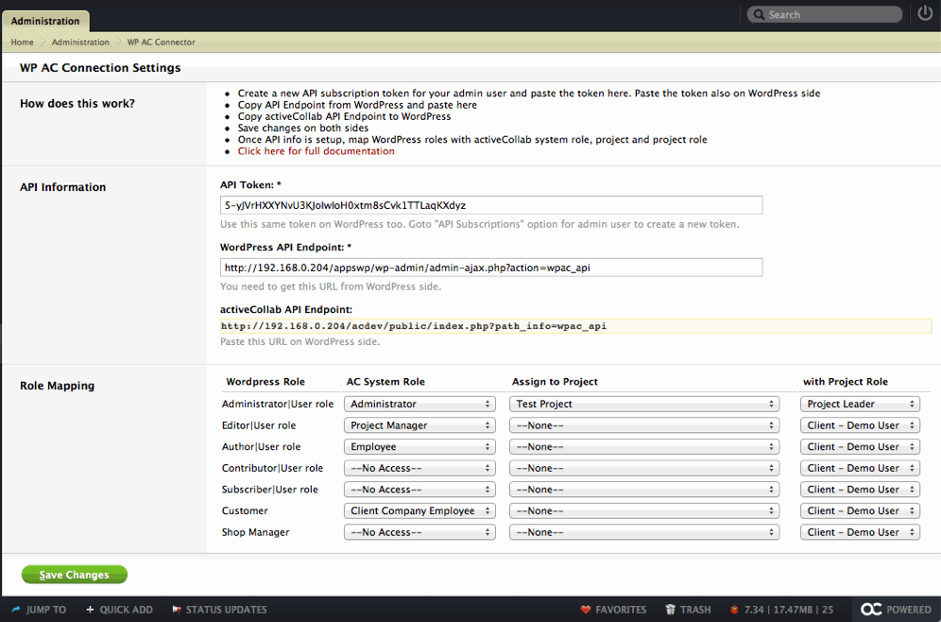Screen dimensions: 941x622
Task: Open AC System Role dropdown for Subscriber
Action: point(419,490)
